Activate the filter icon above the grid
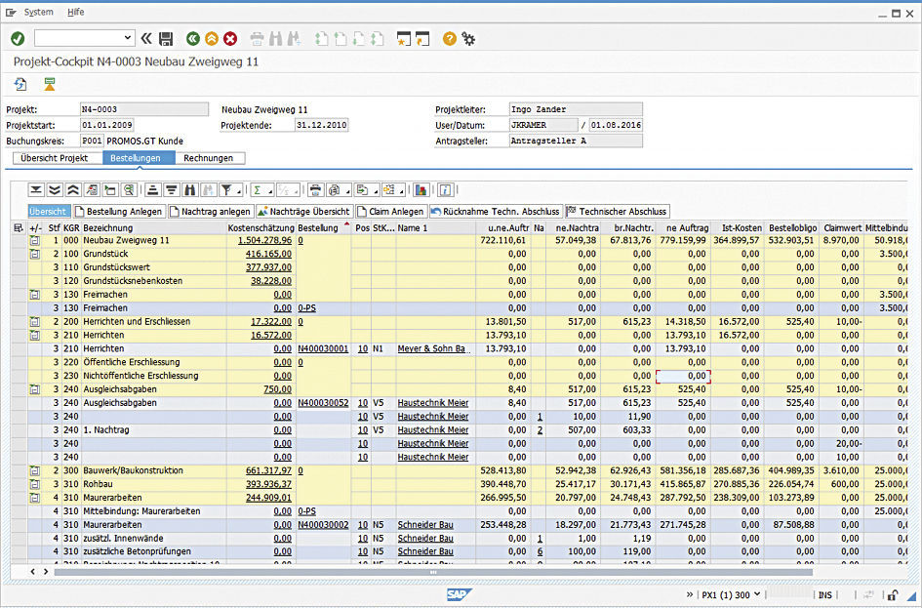 [227, 189]
